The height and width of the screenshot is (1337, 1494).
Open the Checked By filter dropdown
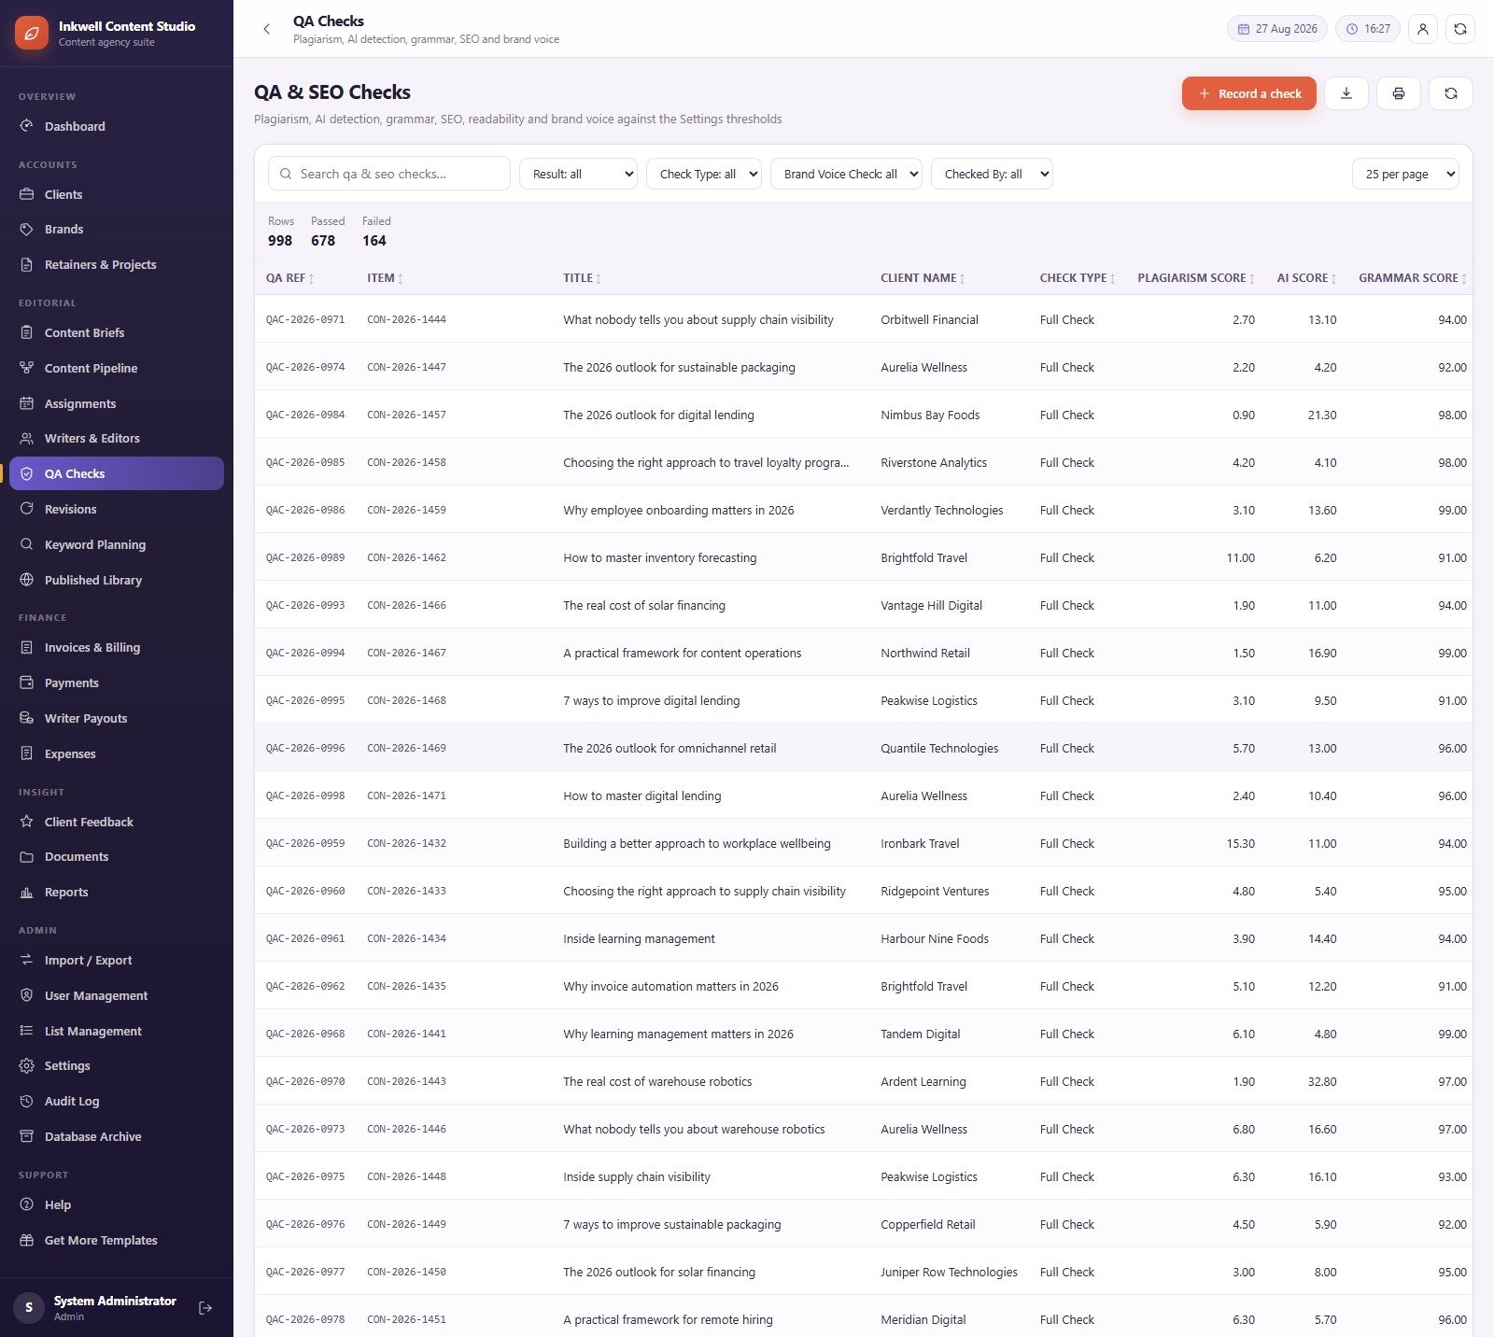pyautogui.click(x=992, y=174)
